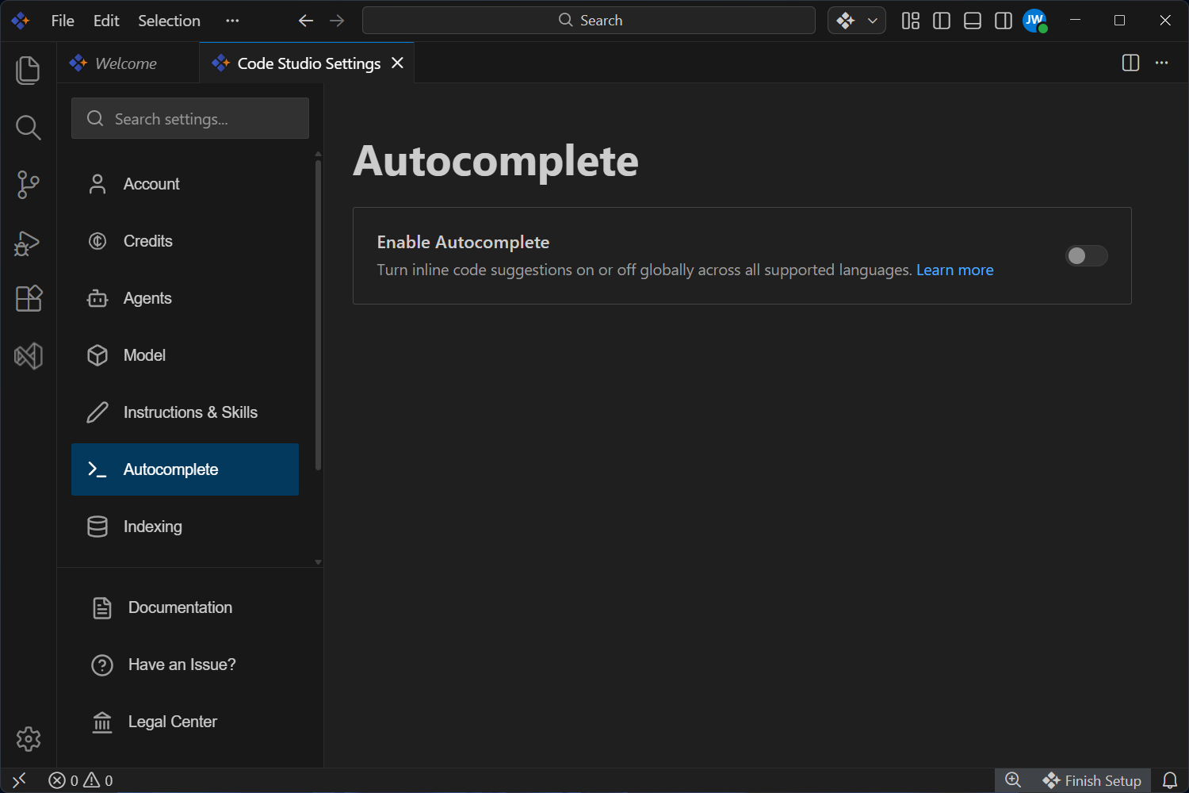The image size is (1189, 793).
Task: Split the editor to the right
Action: [x=1131, y=63]
